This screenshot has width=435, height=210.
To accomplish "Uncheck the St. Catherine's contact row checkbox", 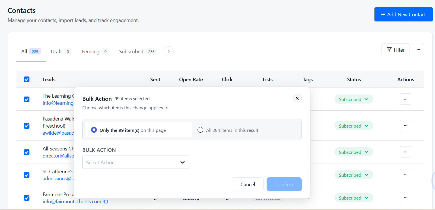I will (x=27, y=175).
